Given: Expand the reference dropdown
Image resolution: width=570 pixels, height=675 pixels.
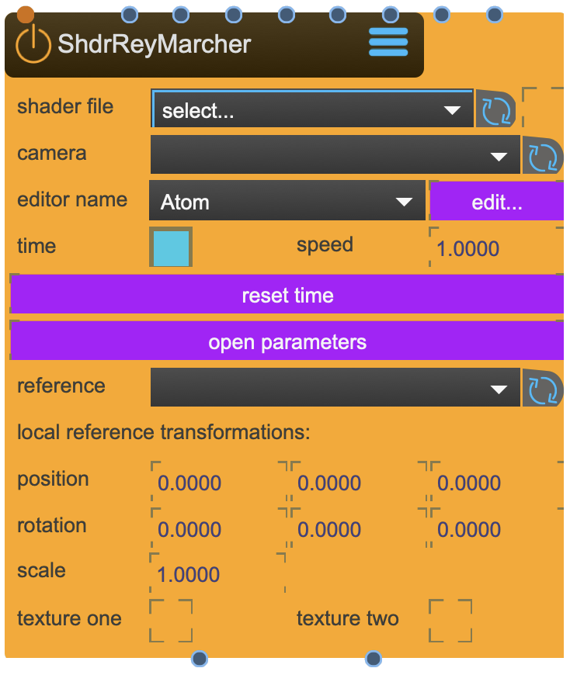Looking at the screenshot, I should [x=334, y=388].
